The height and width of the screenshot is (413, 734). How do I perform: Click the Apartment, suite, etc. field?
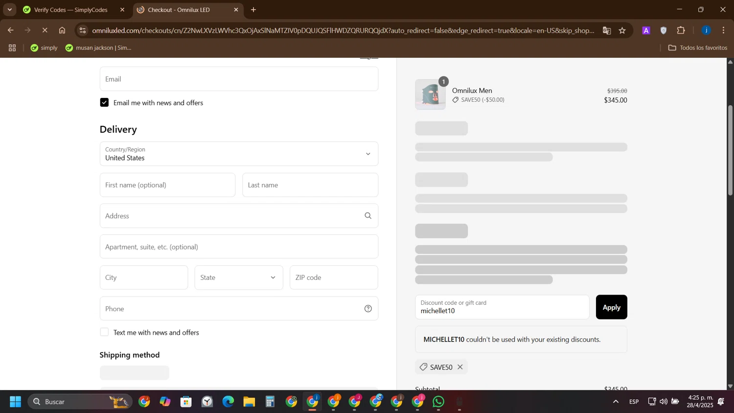(239, 247)
